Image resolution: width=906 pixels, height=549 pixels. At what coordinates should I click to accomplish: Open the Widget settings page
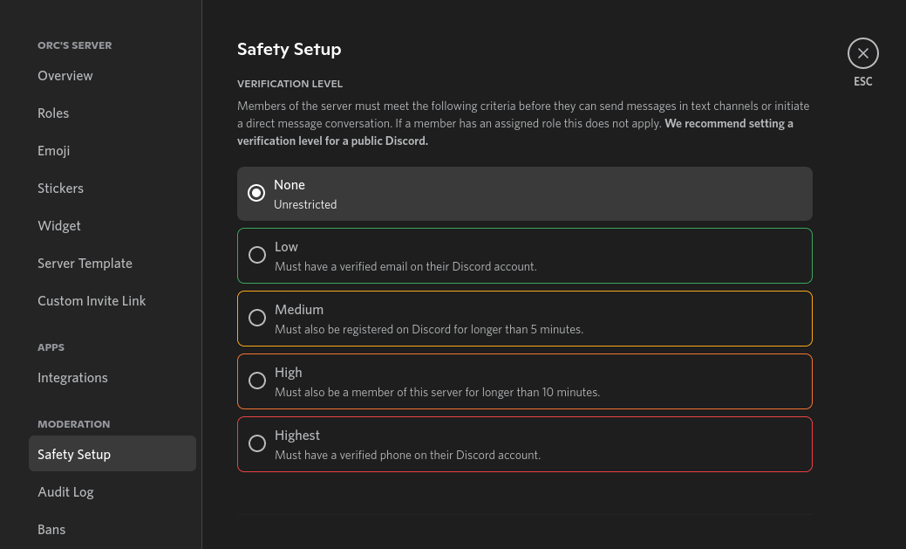[59, 226]
